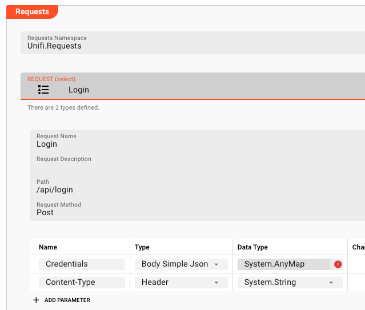Open the Type dropdown for Credentials row
This screenshot has height=310, width=365.
coord(181,264)
